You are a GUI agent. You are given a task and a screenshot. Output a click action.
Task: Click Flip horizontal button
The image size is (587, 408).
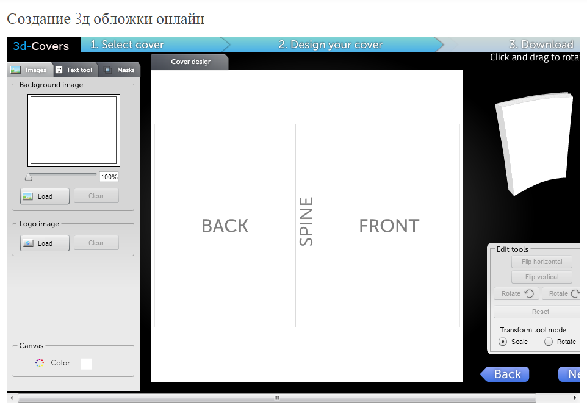pyautogui.click(x=542, y=262)
